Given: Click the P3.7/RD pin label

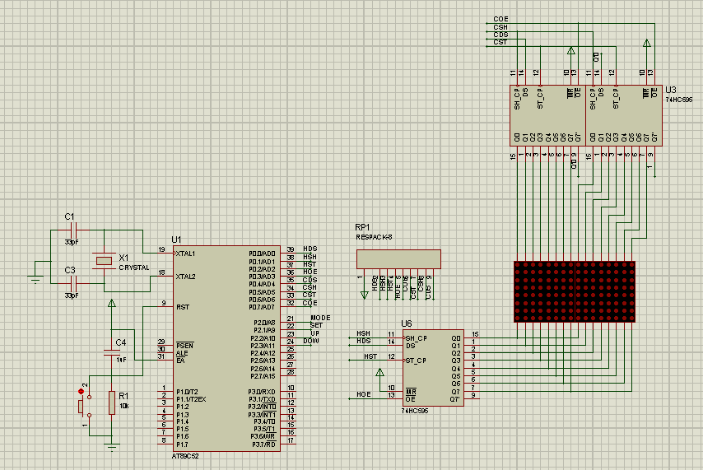Looking at the screenshot, I should tap(263, 444).
